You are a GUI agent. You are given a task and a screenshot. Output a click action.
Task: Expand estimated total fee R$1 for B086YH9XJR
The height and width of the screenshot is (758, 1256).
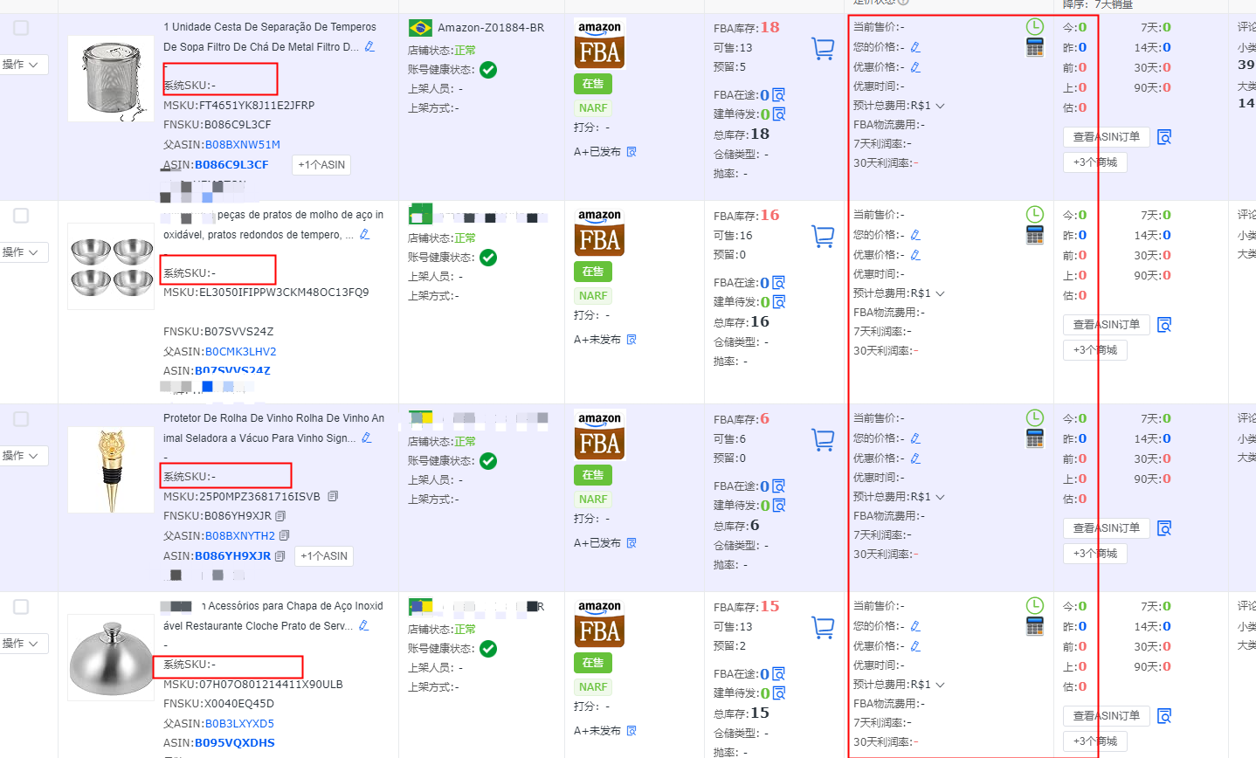940,497
